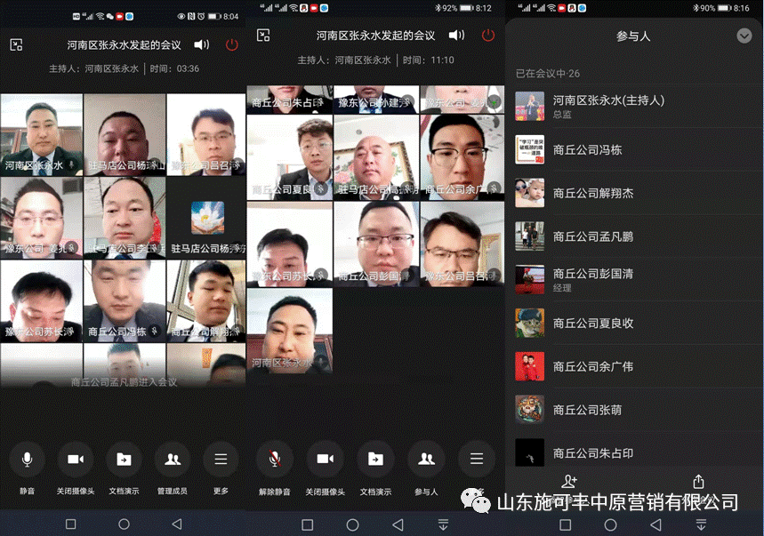The image size is (764, 536).
Task: Select host 河南区张永水(主持人) in the list
Action: 634,106
